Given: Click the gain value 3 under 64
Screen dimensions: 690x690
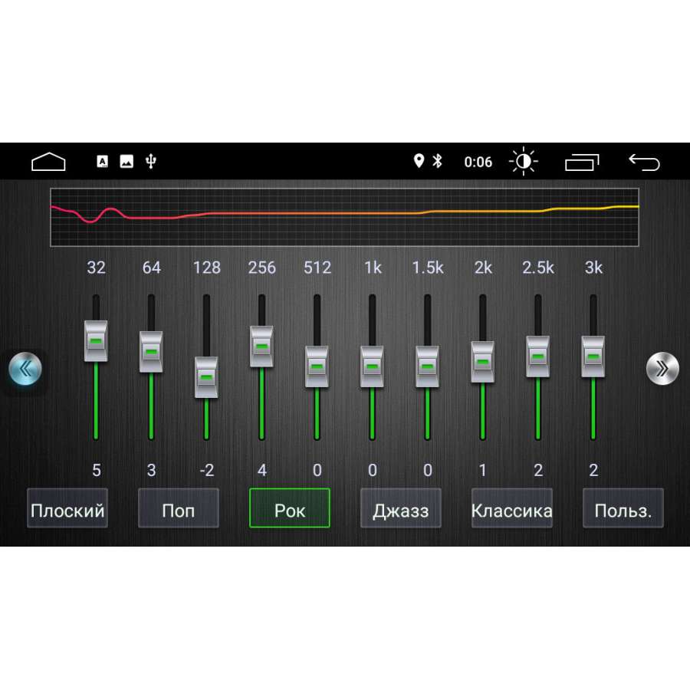Looking at the screenshot, I should (151, 471).
